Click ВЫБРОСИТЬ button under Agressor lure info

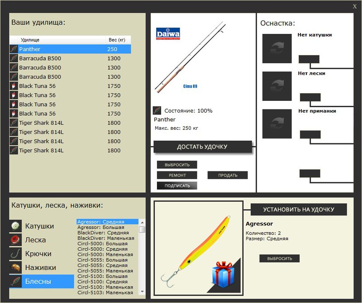[279, 259]
